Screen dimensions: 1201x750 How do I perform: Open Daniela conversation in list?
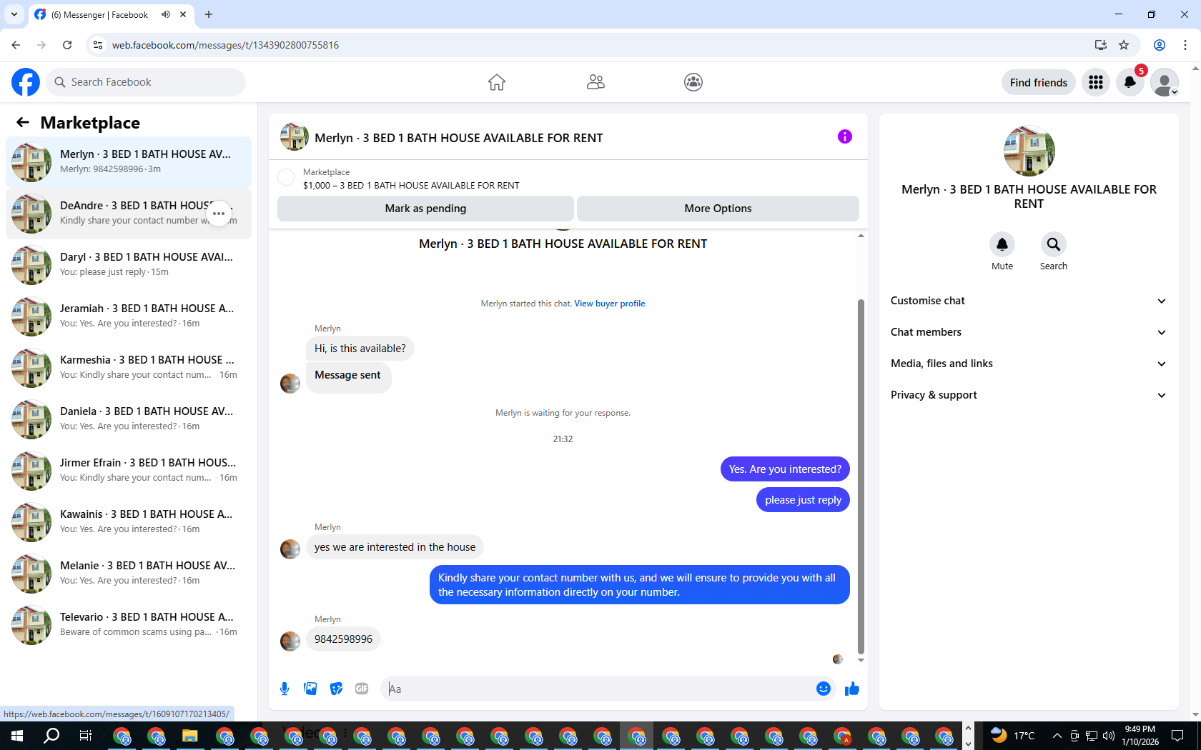tap(129, 419)
